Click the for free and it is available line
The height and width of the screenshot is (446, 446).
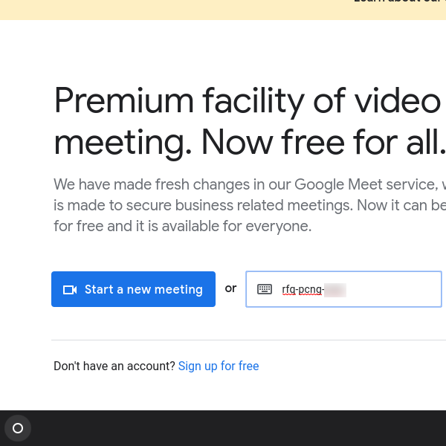[182, 226]
